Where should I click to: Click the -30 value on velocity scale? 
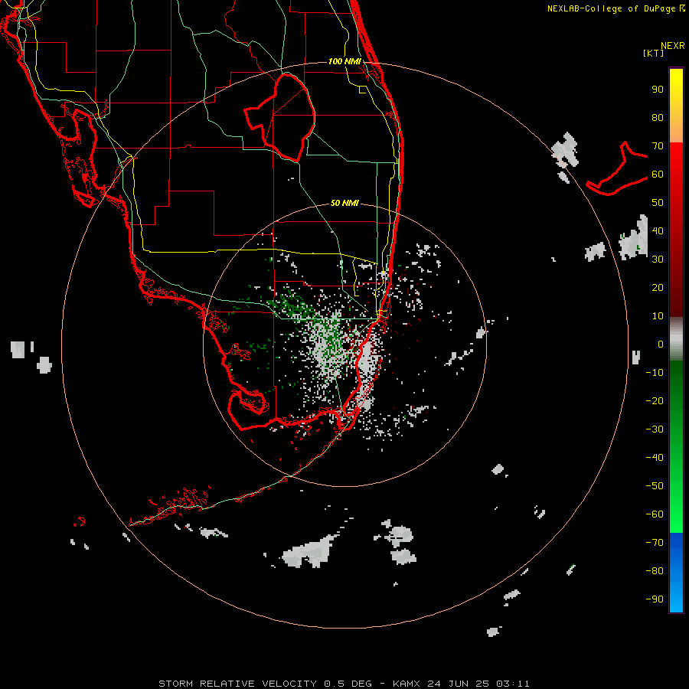point(655,429)
